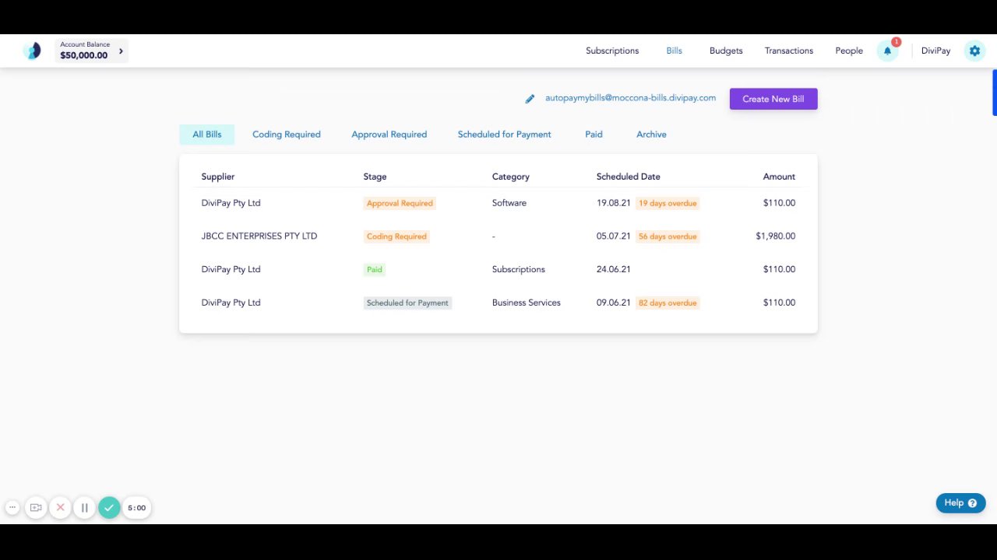Screen dimensions: 997x560
Task: Click the $1,980.00 amount
Action: 775,236
